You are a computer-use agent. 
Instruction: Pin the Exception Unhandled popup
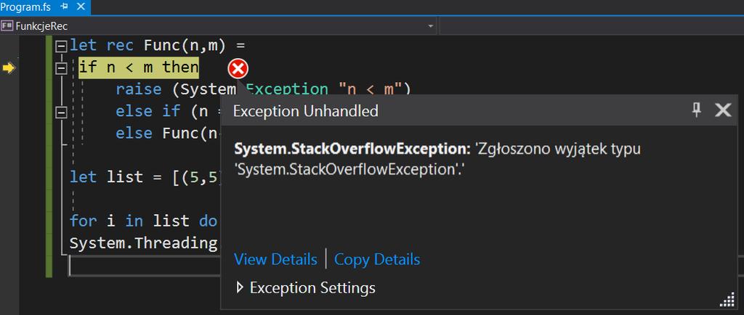point(697,110)
